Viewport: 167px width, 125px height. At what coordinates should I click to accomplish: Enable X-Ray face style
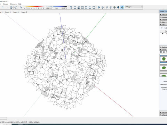(99, 7)
